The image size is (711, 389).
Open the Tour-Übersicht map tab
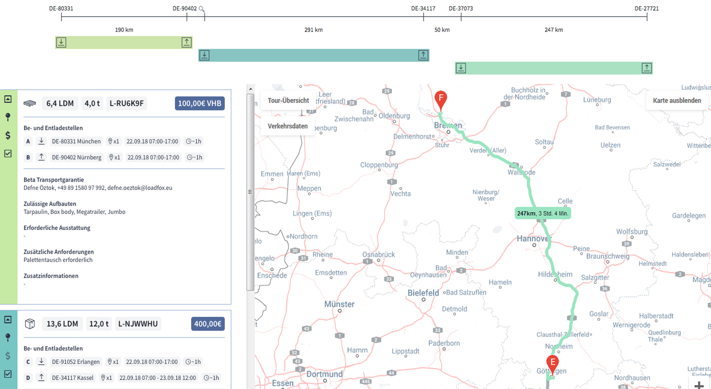pos(288,100)
